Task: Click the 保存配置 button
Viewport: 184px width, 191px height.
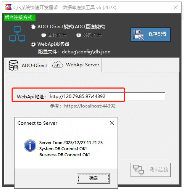Action: coord(150,34)
